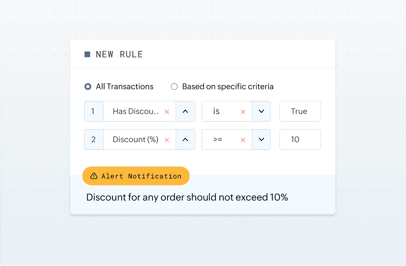
Task: Remove the Has Discount field via red X
Action: (x=167, y=112)
